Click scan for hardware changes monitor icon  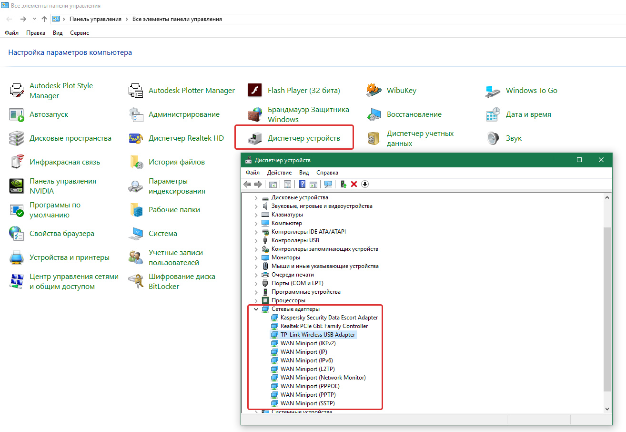[328, 184]
